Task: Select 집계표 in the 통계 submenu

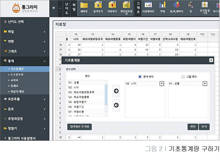Action: tap(25, 86)
